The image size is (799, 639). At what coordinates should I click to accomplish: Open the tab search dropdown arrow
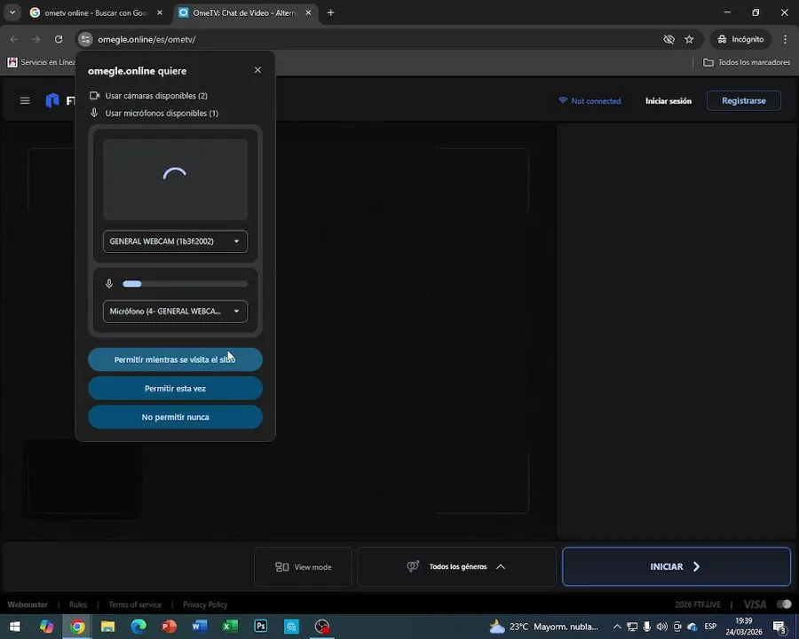[x=12, y=12]
